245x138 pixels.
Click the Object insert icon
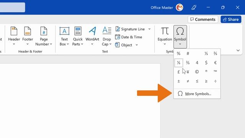pos(118,45)
